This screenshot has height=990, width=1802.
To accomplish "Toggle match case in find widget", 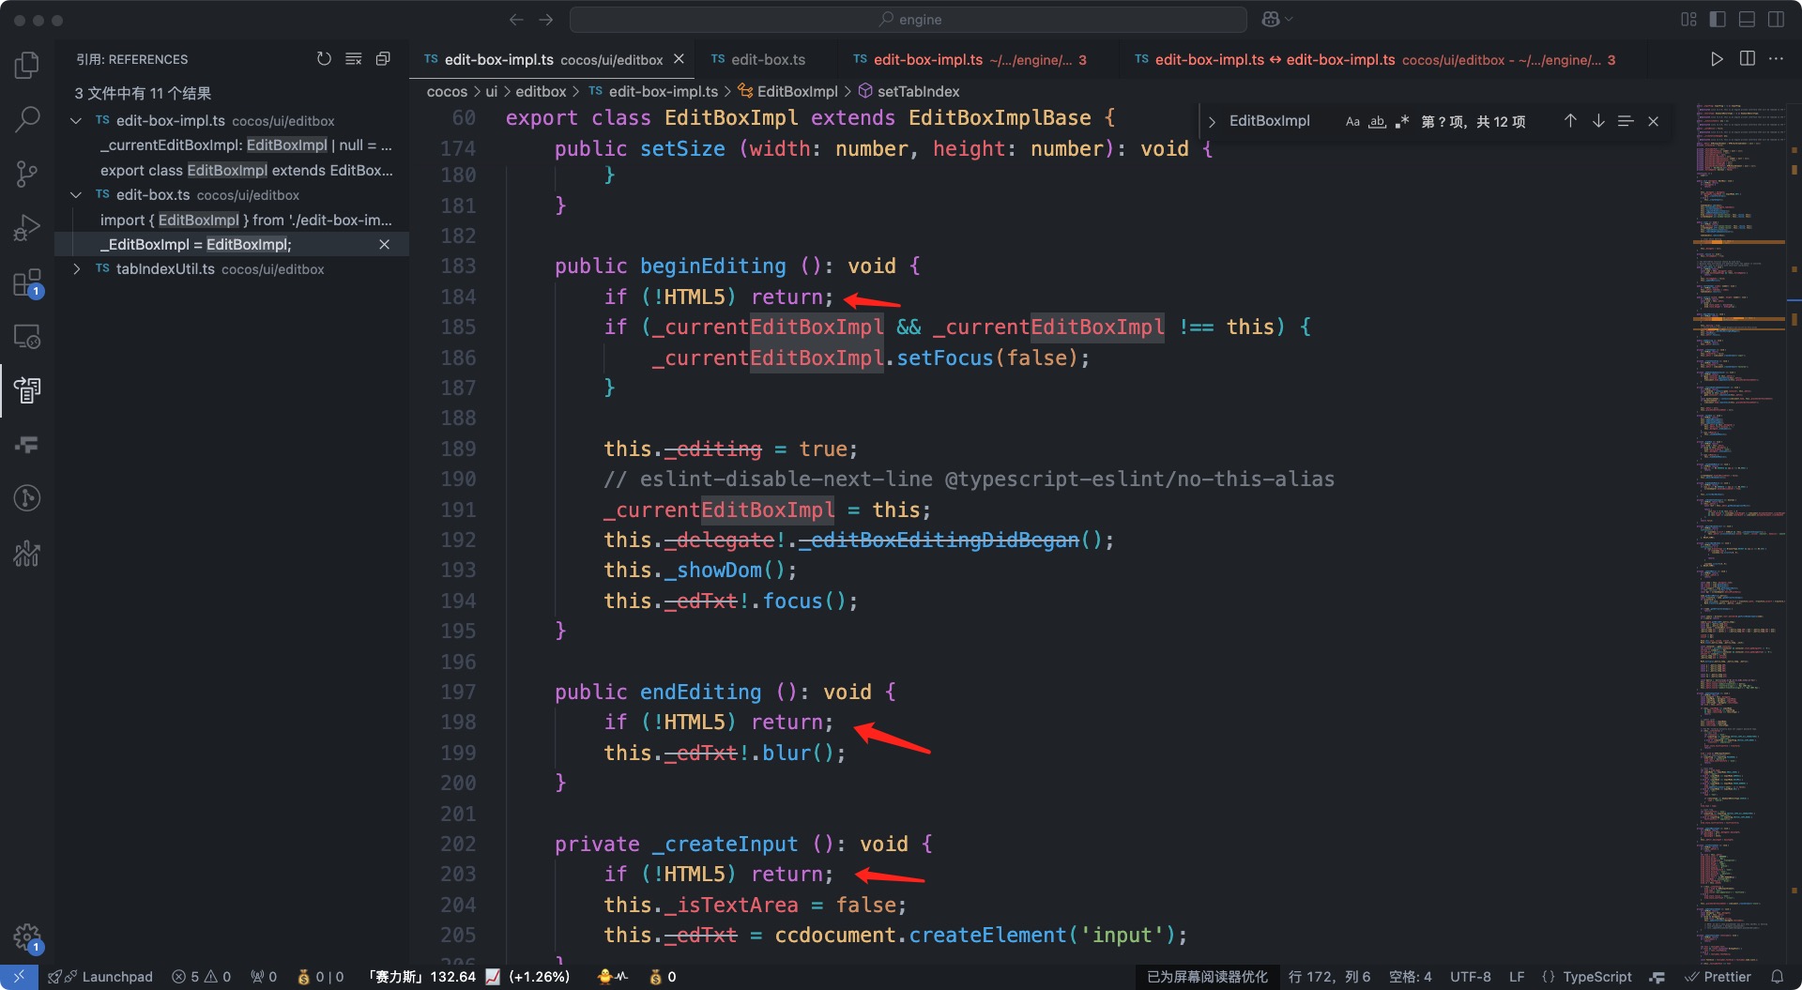I will pyautogui.click(x=1352, y=122).
